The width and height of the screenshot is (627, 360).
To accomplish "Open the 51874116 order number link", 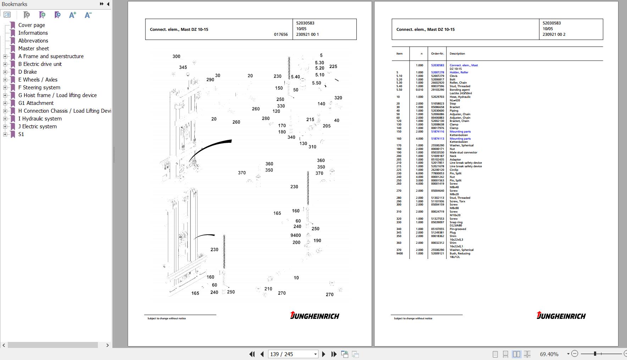I will (x=437, y=131).
